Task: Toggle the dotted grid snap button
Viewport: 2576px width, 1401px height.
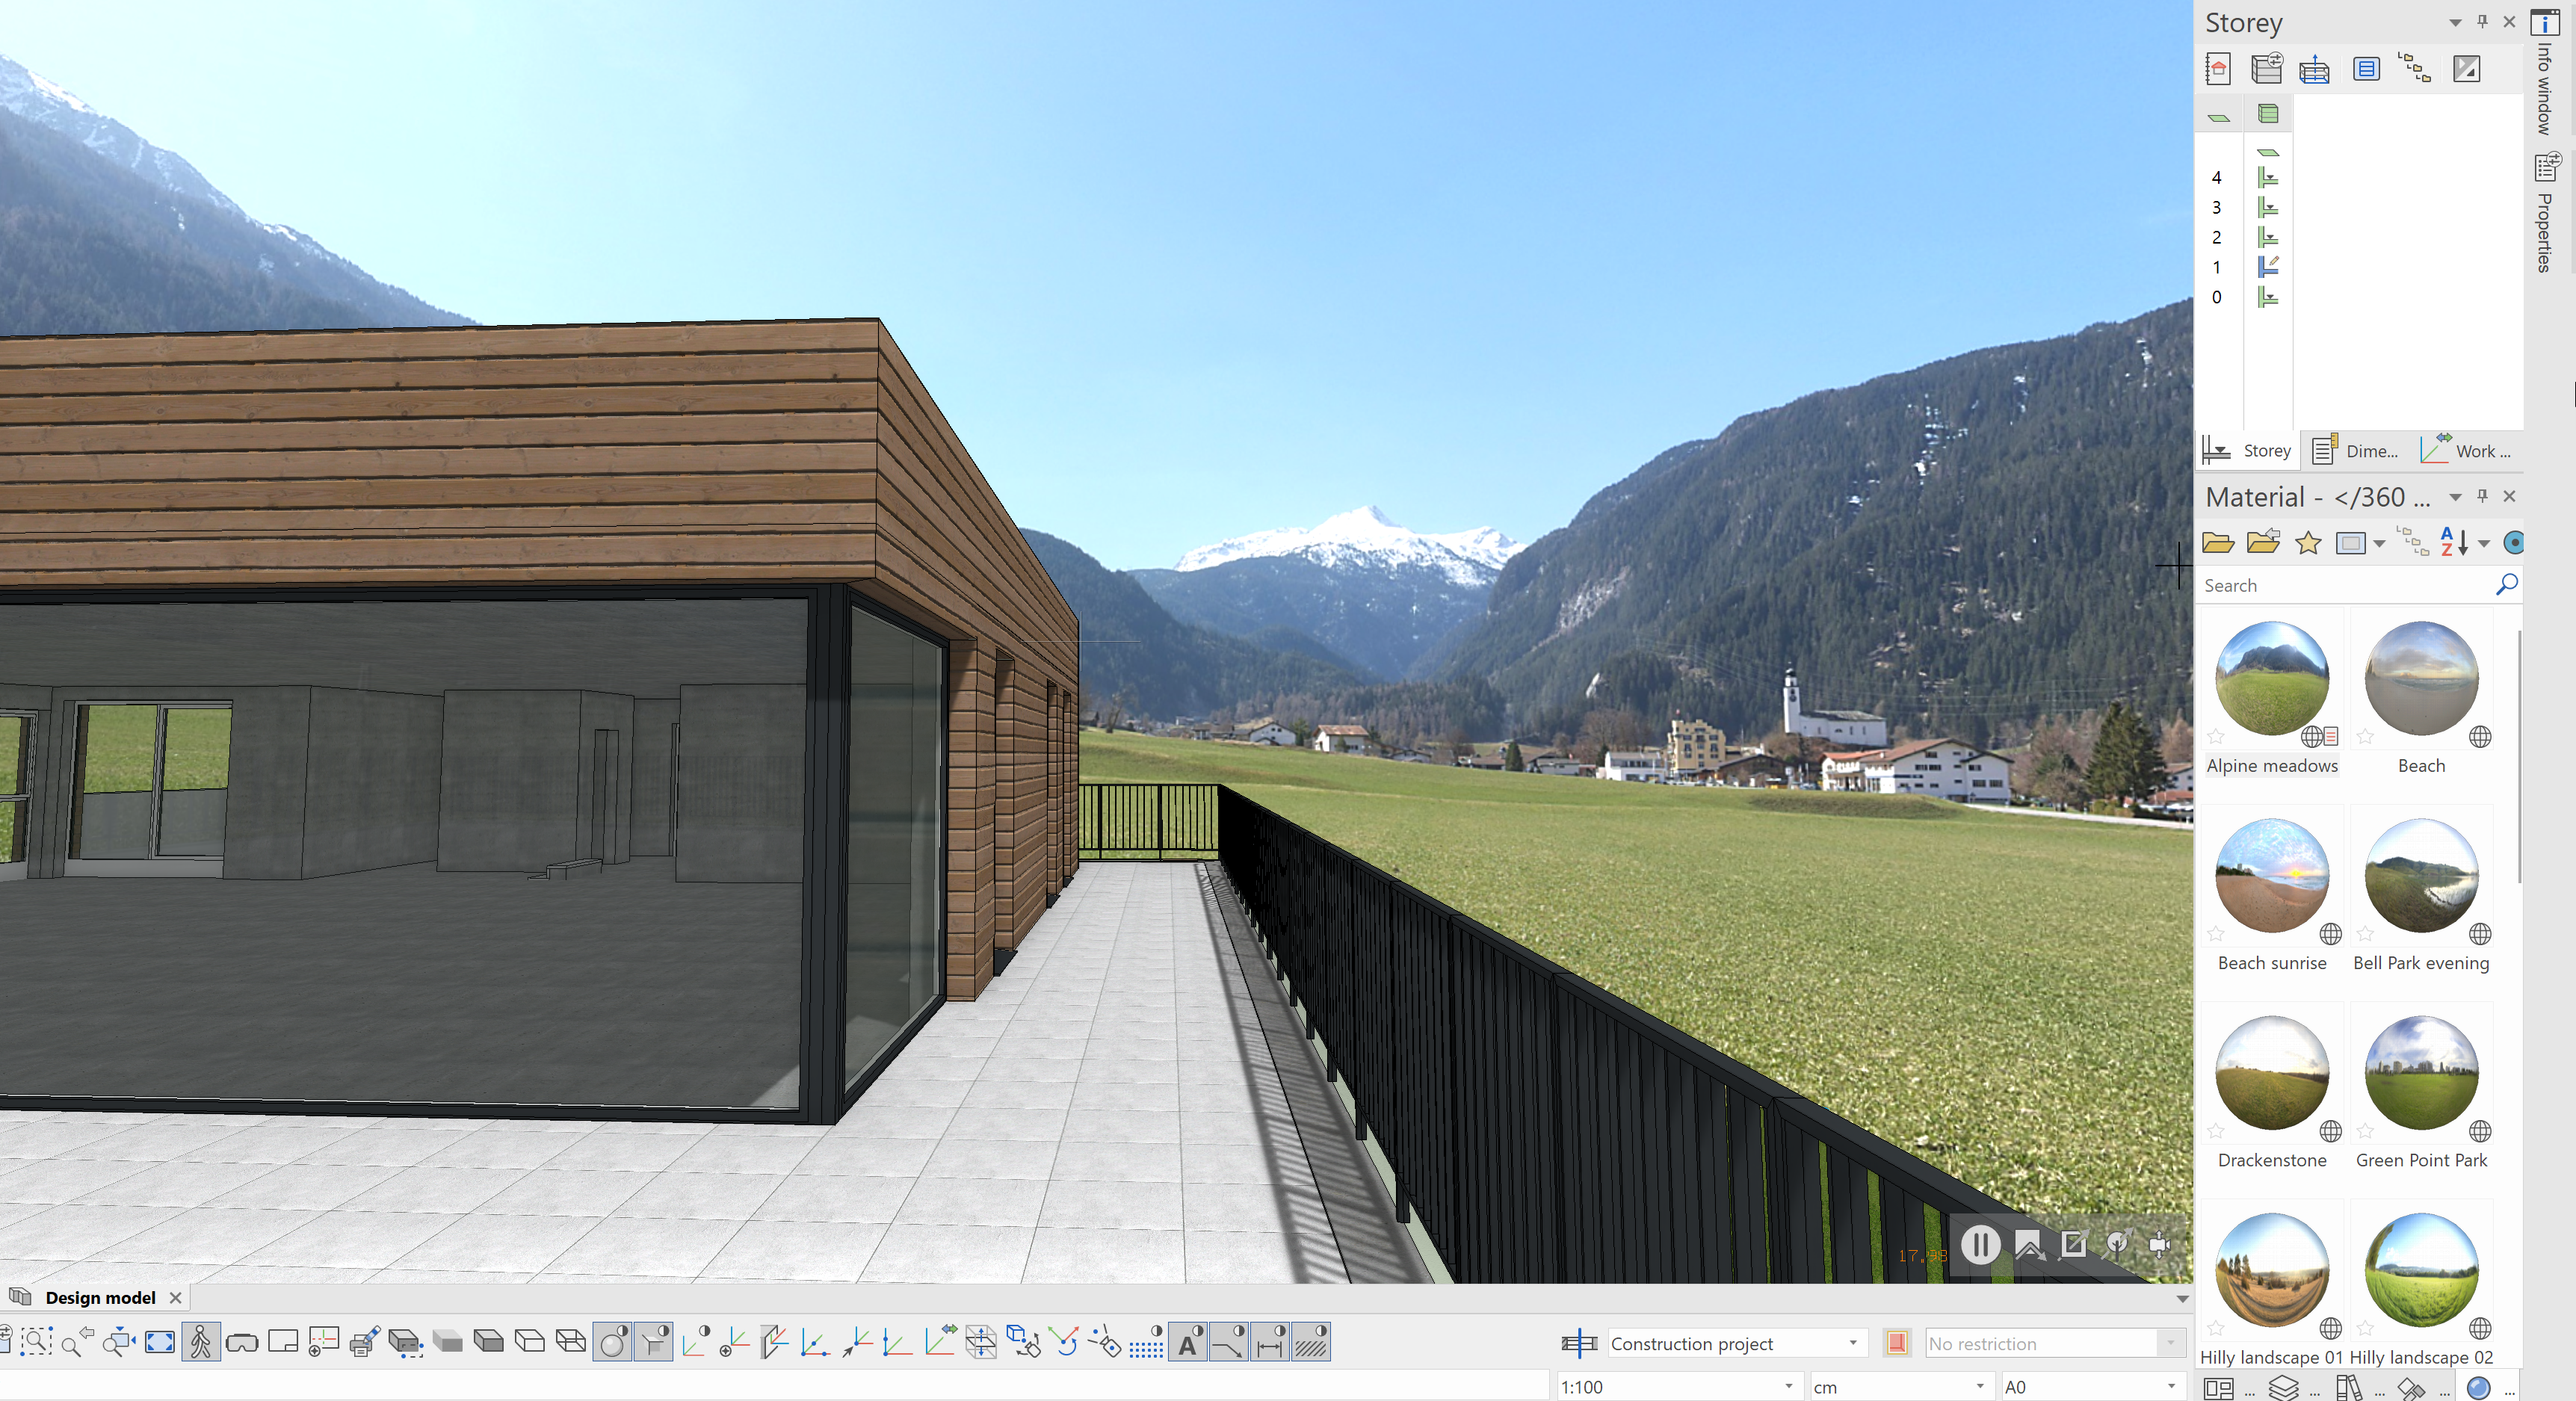Action: (x=1147, y=1342)
